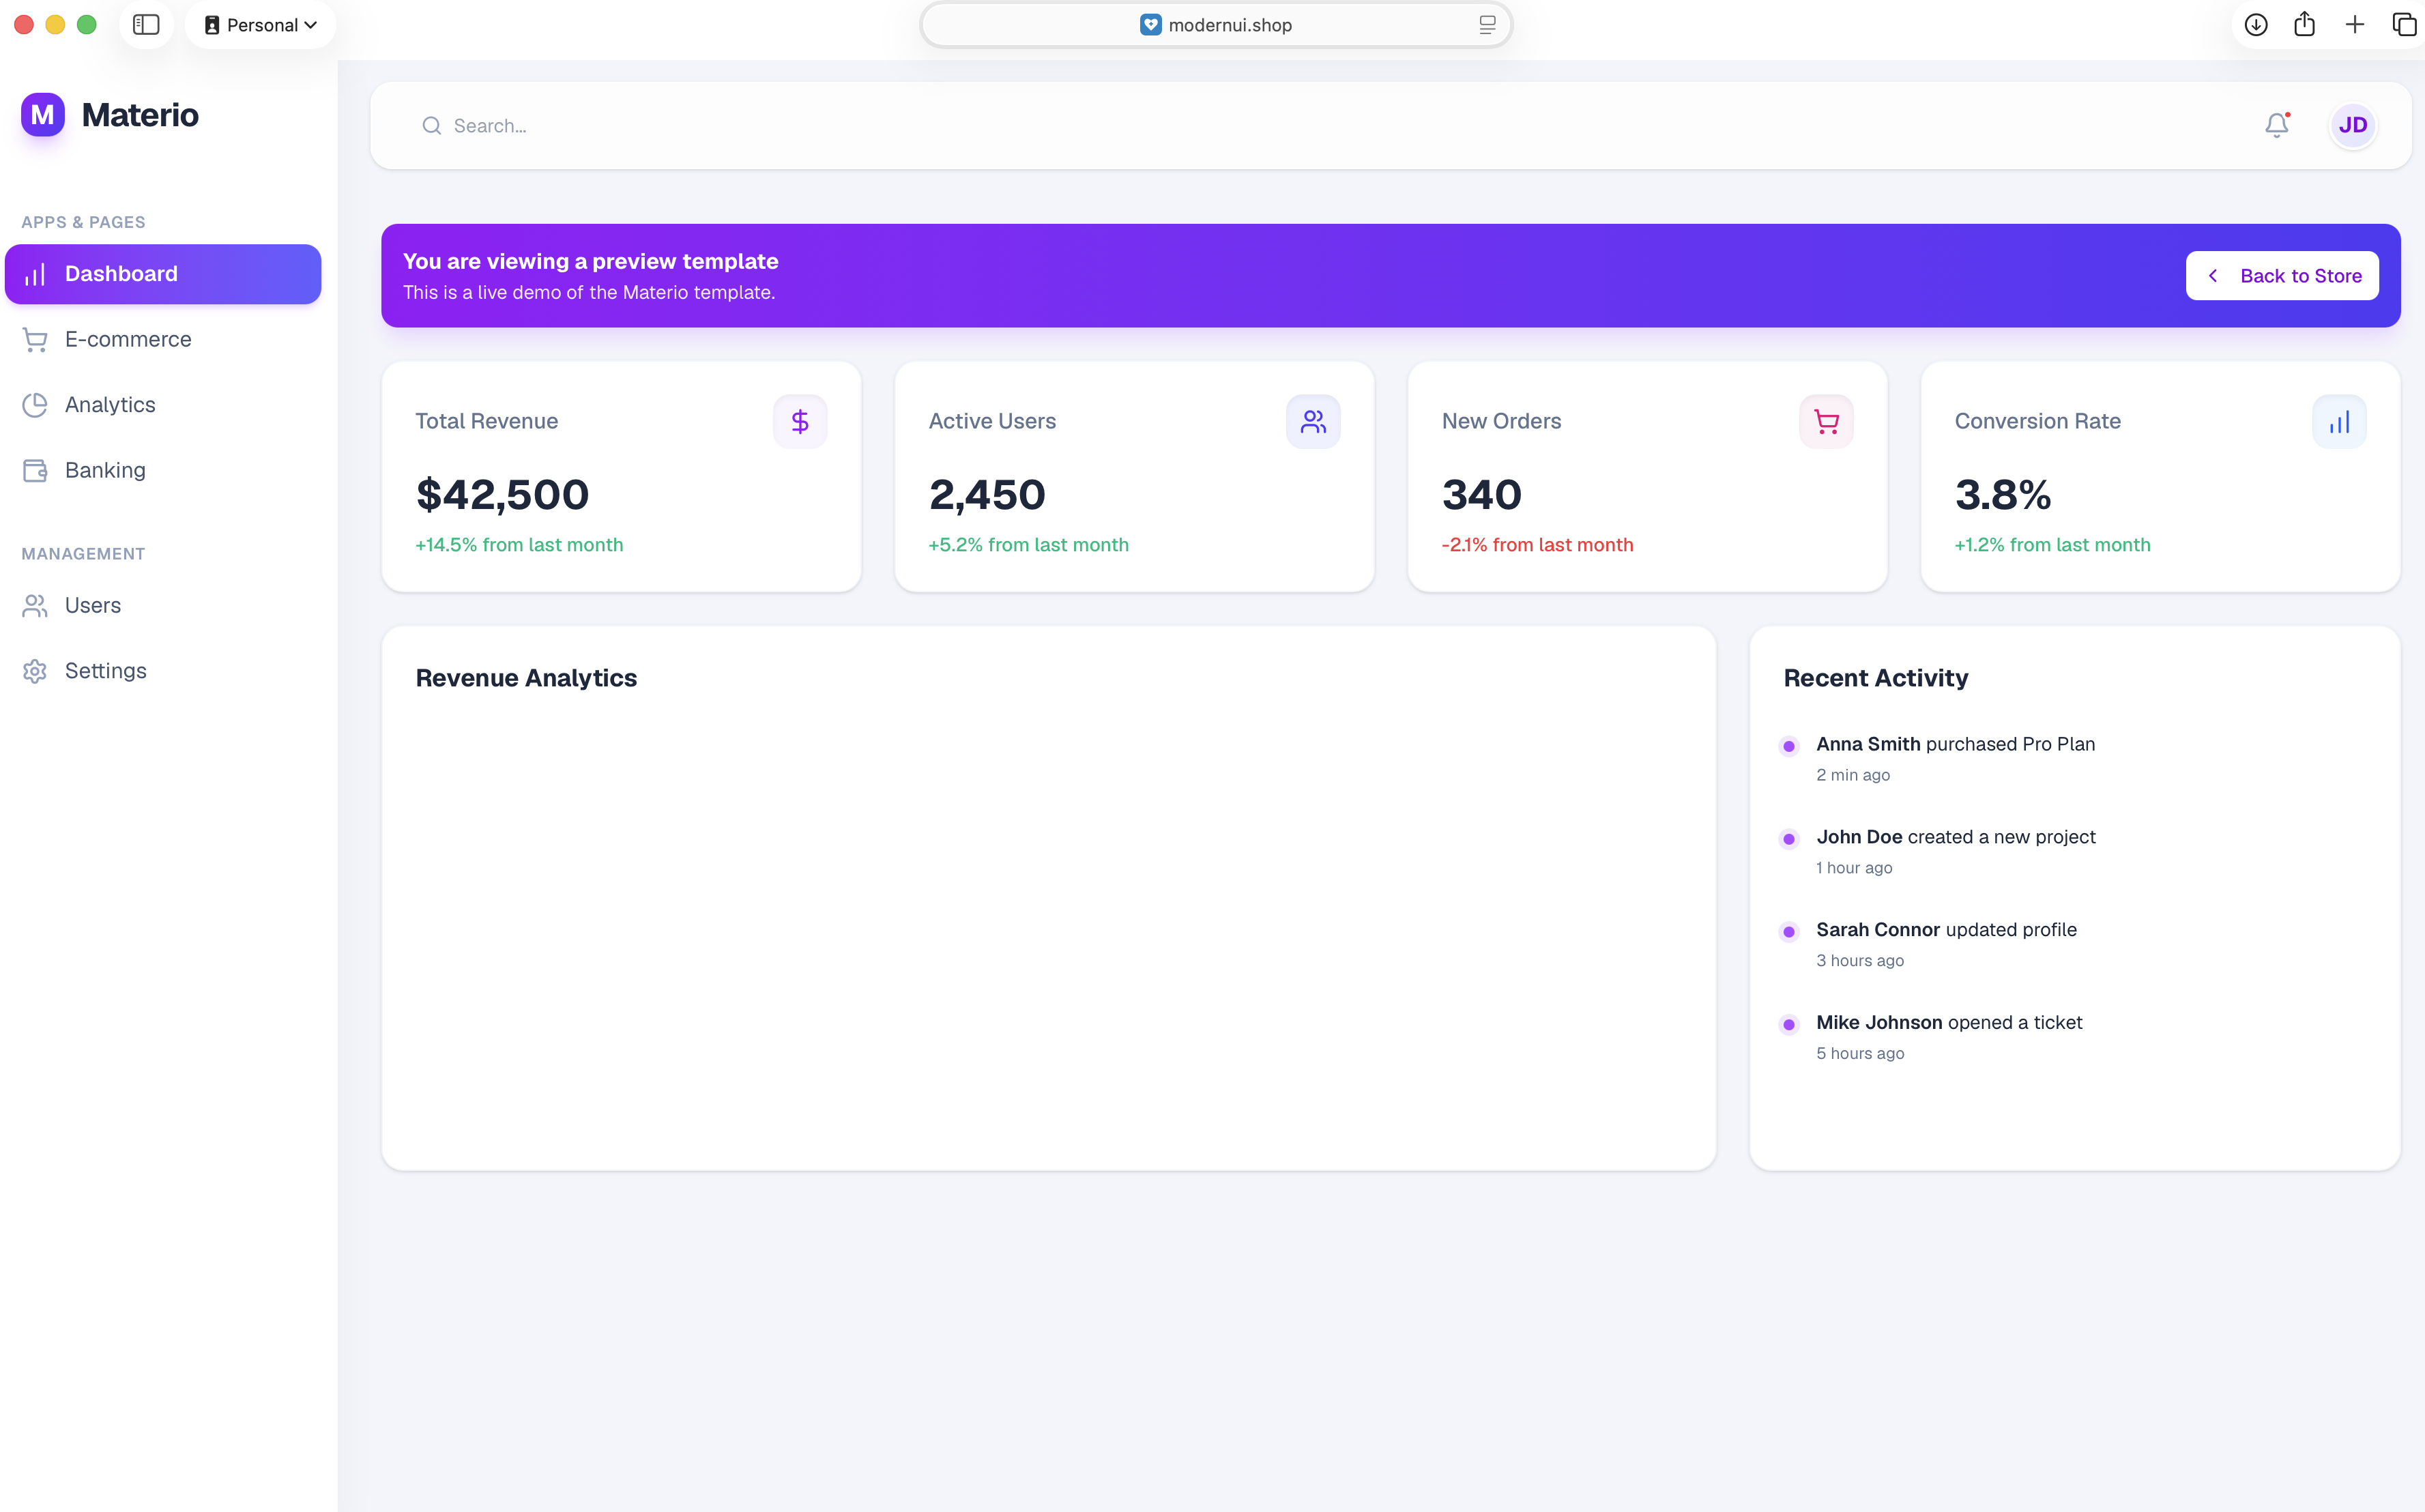Click the reader view icon in address bar

1488,25
